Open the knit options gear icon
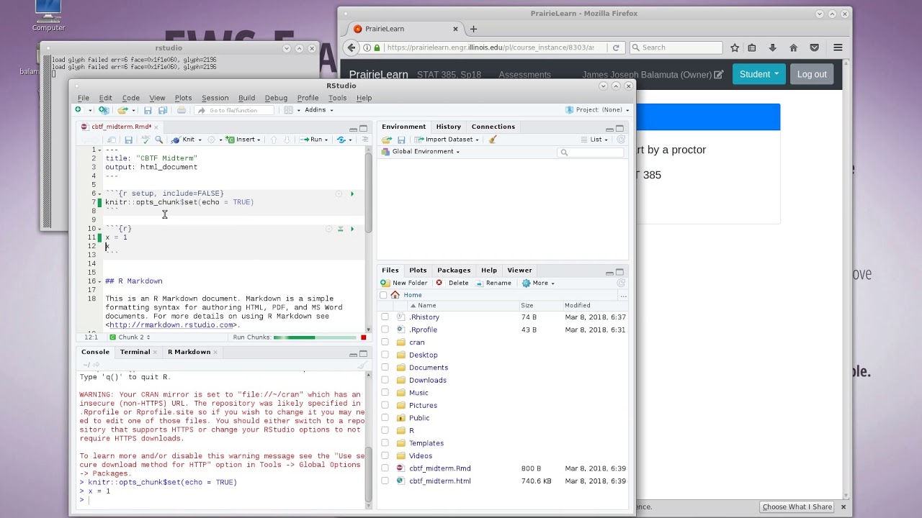This screenshot has width=922, height=518. tap(211, 140)
